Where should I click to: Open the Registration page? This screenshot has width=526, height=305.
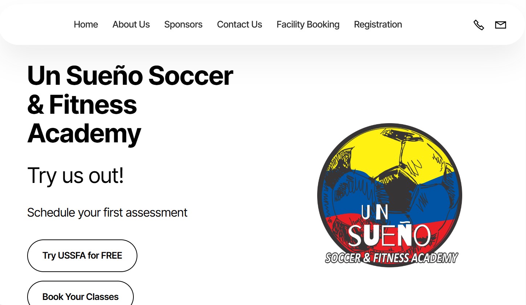tap(378, 24)
